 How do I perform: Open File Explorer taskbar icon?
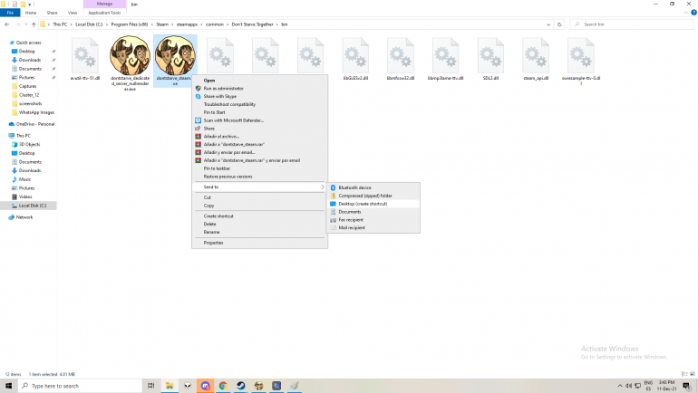point(170,386)
